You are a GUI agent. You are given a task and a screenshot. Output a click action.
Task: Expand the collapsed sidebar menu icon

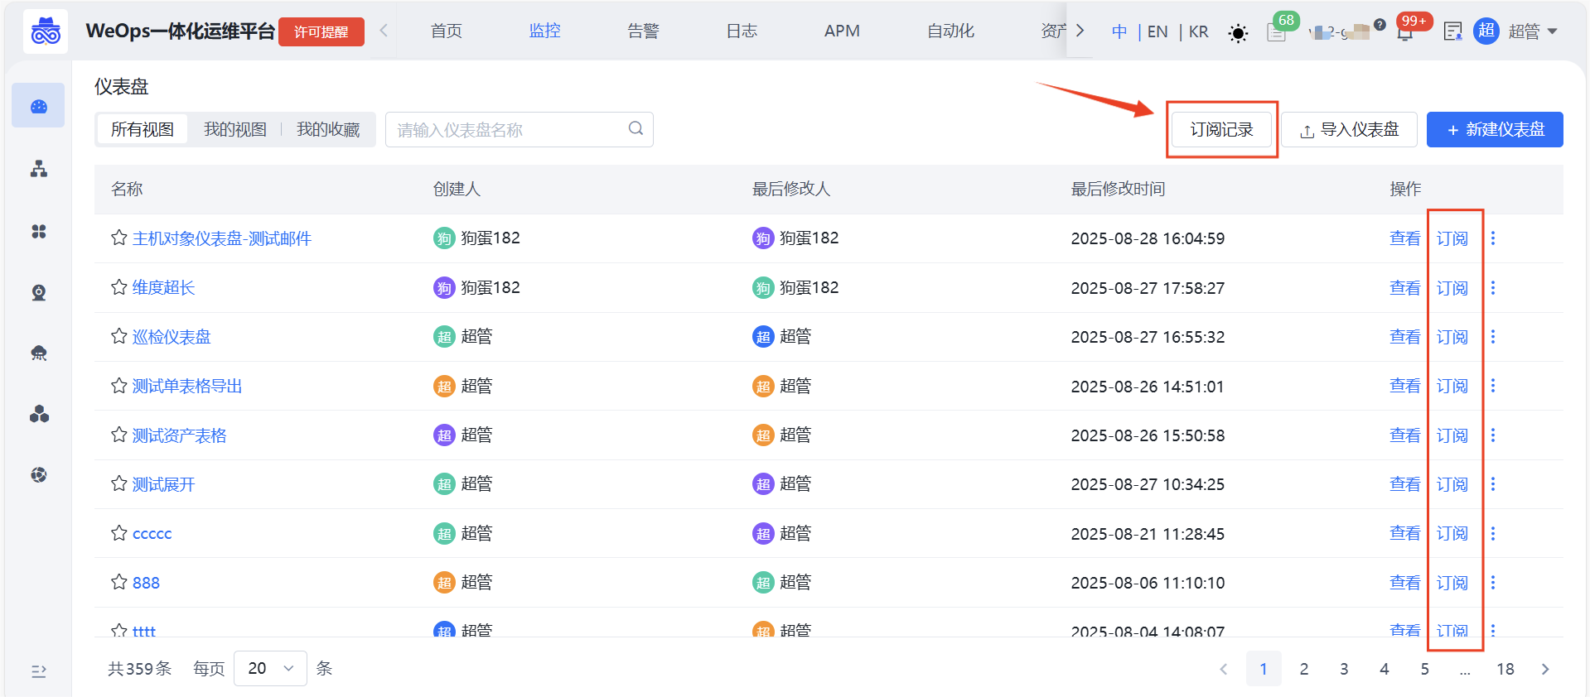(x=39, y=671)
